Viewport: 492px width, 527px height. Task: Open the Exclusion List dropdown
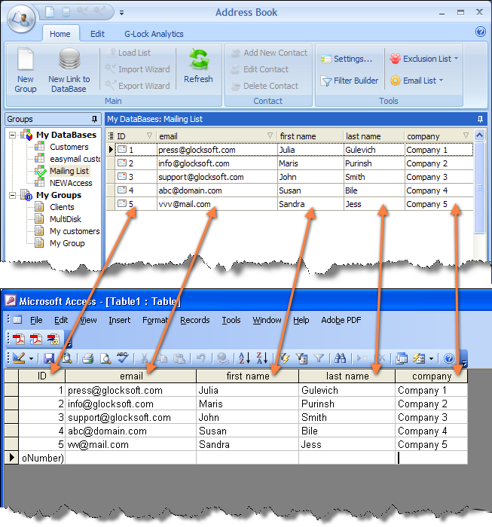423,59
